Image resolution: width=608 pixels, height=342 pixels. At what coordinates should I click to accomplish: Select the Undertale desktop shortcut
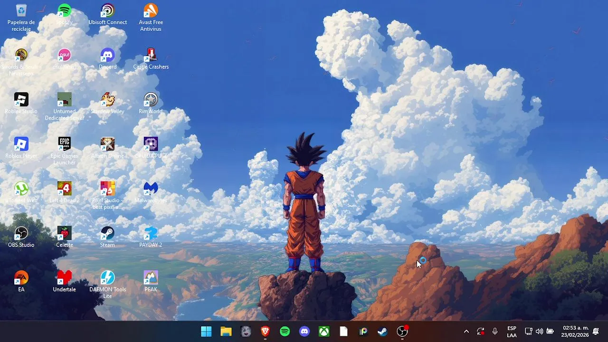tap(64, 281)
